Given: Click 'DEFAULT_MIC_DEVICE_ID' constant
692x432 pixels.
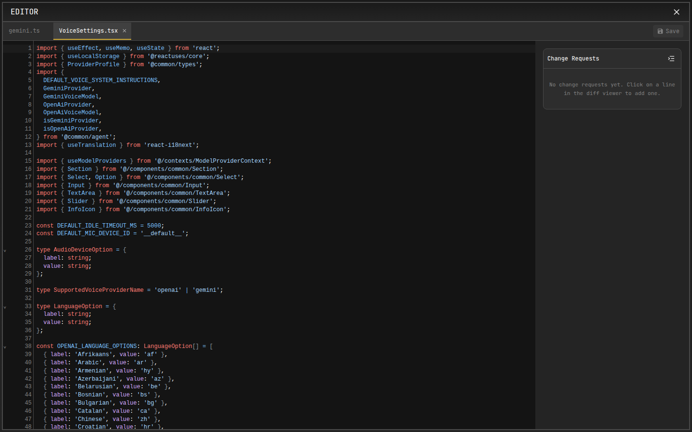Looking at the screenshot, I should 94,234.
